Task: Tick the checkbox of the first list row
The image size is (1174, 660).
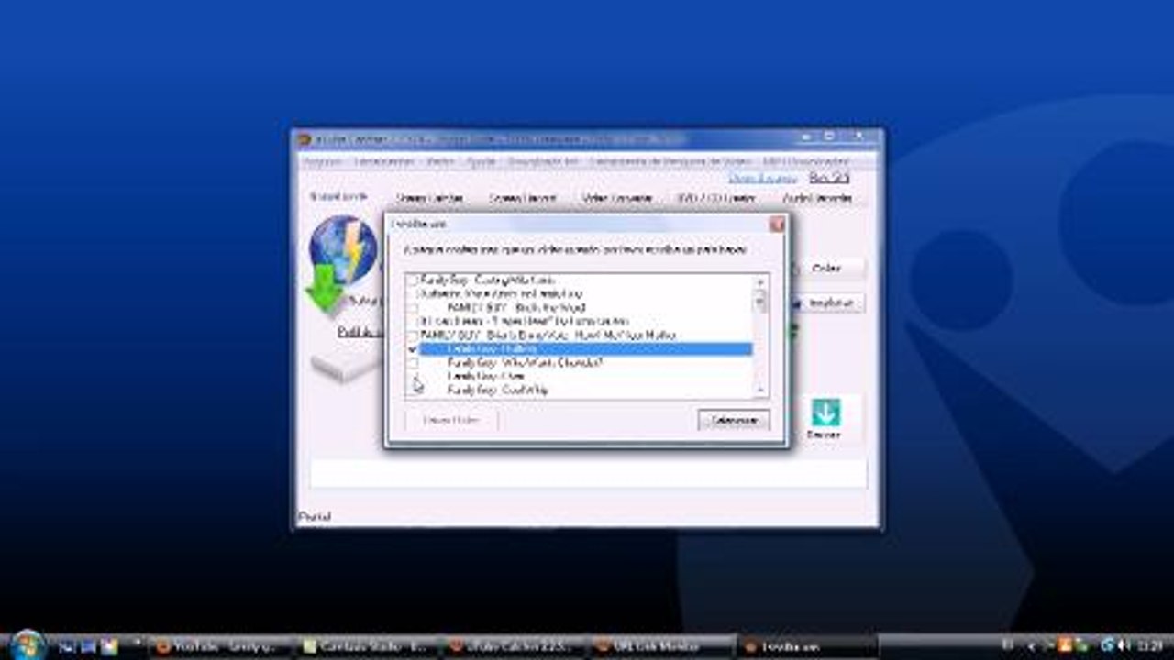Action: click(413, 280)
